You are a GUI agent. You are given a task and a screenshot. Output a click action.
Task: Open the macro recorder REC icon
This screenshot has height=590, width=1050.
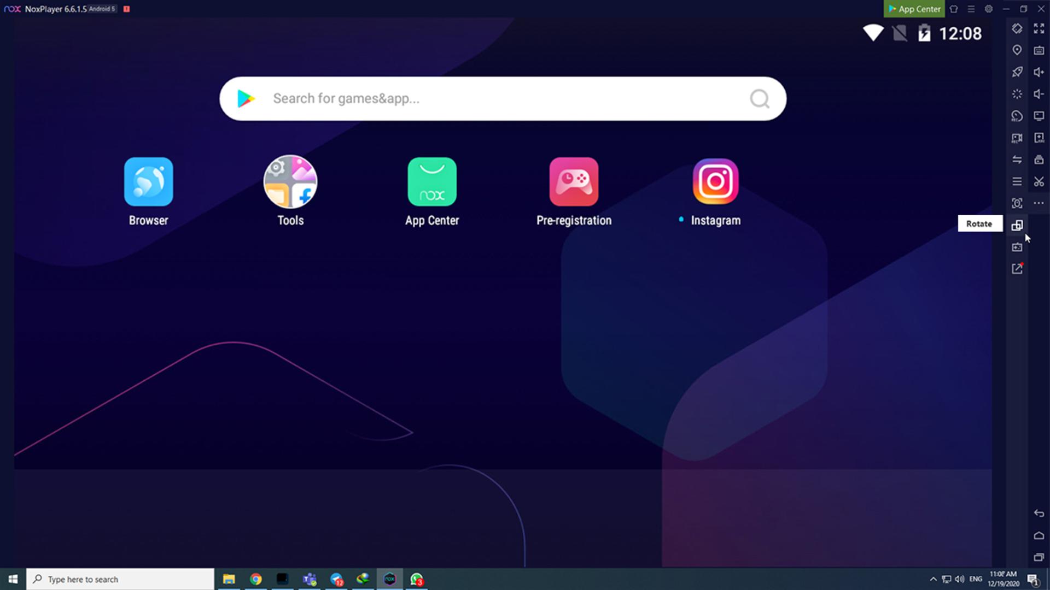click(1017, 116)
